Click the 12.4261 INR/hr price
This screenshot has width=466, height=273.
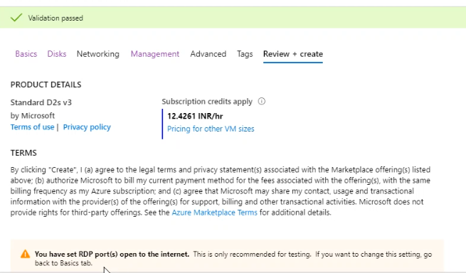(x=195, y=116)
